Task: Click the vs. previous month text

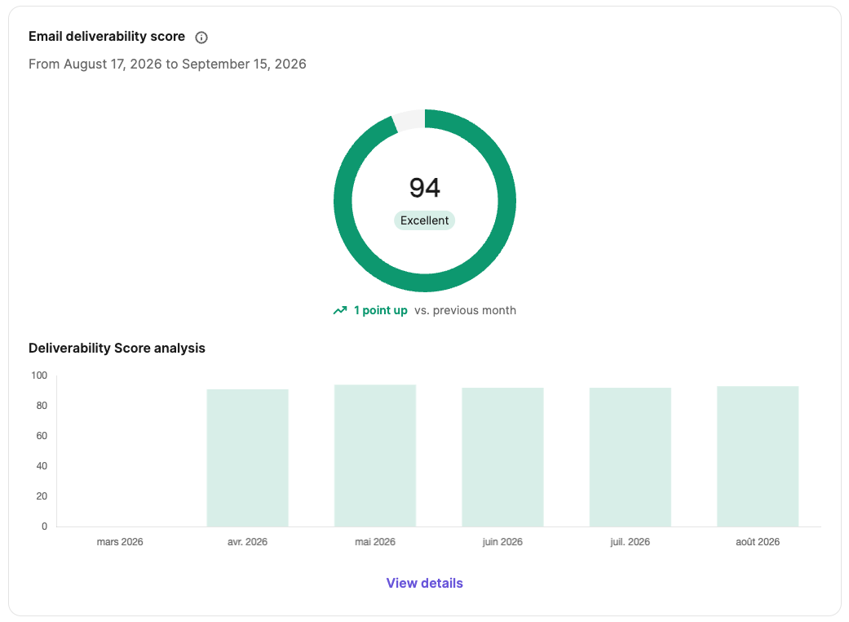Action: (465, 310)
